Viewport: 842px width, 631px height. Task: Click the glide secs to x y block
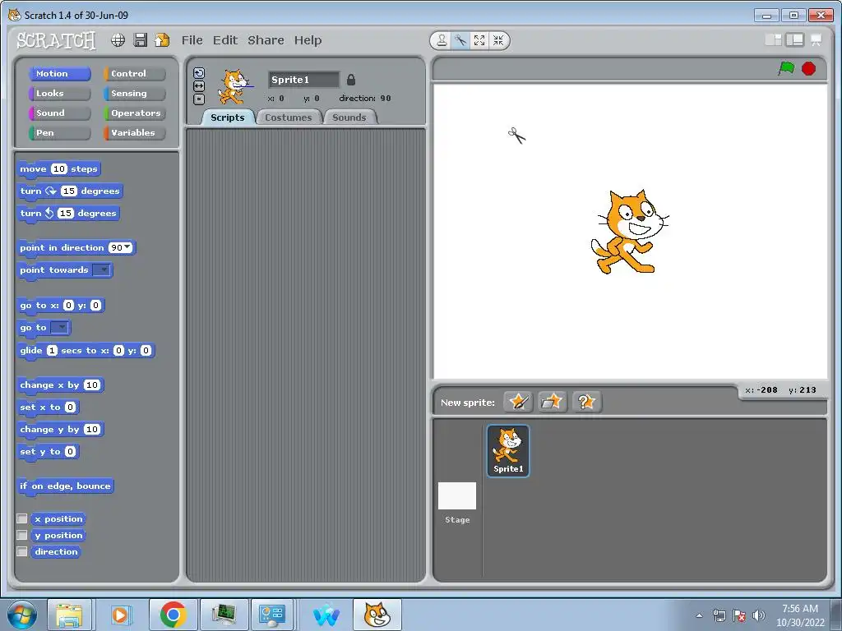(x=86, y=350)
